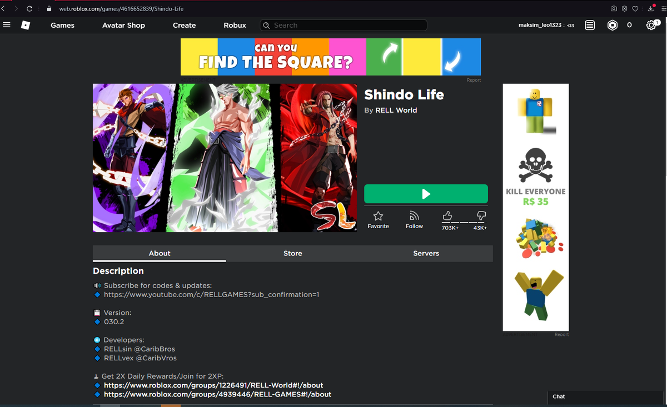This screenshot has width=667, height=407.
Task: Click the RELLGAMES YouTube URL text
Action: tap(211, 294)
